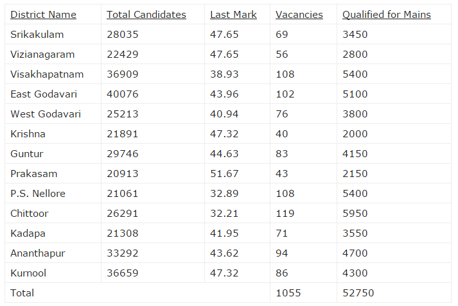The width and height of the screenshot is (458, 306).
Task: Select East Godavari district cell
Action: click(44, 94)
